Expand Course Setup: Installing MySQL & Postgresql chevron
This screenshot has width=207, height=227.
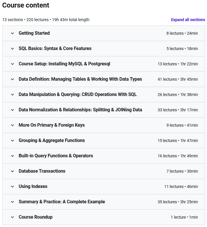tap(12, 64)
